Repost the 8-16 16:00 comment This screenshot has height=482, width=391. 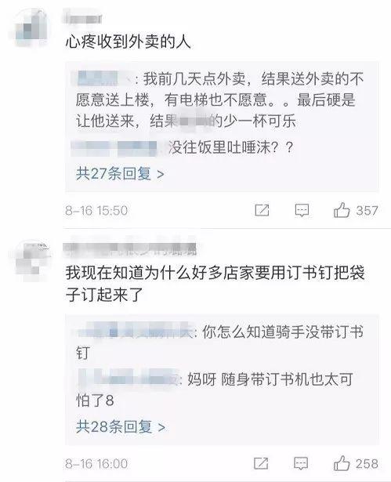coord(261,463)
